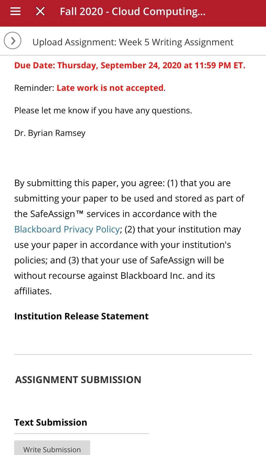The width and height of the screenshot is (266, 455).
Task: Expand the side panel using the circled chevron
Action: pos(12,41)
